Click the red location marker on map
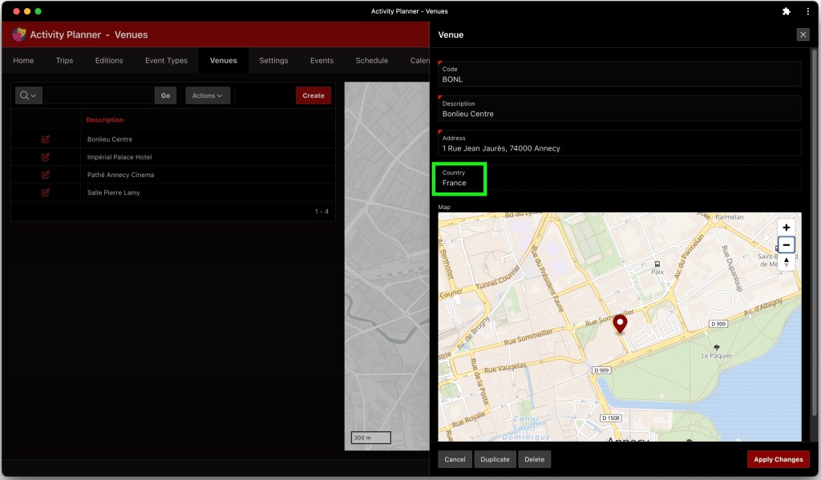The width and height of the screenshot is (821, 480). (x=620, y=324)
